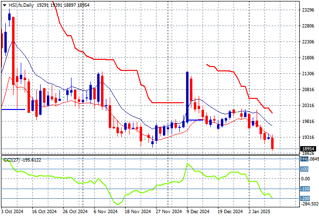Click the CCI -200 level label
The image size is (319, 217).
click(x=304, y=198)
